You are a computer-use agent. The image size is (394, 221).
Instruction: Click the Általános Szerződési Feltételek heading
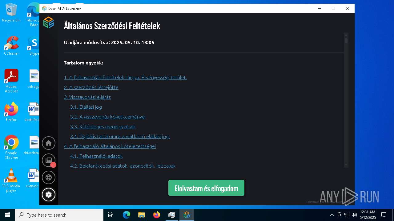(112, 26)
